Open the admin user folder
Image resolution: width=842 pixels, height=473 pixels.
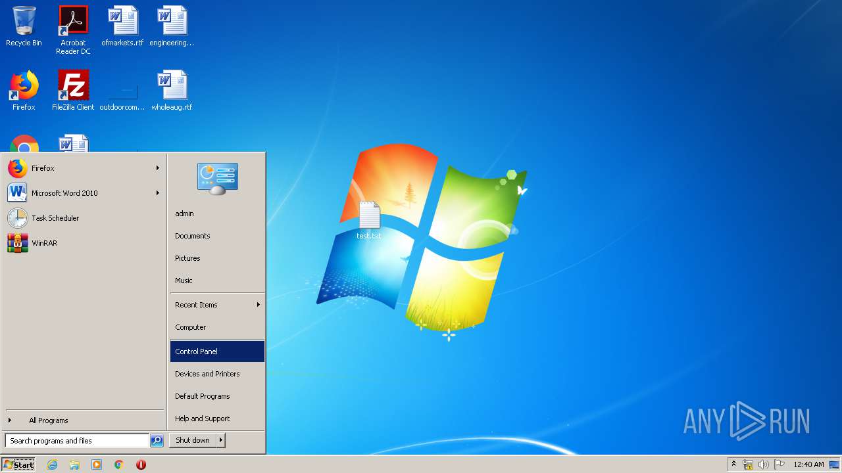(x=217, y=214)
